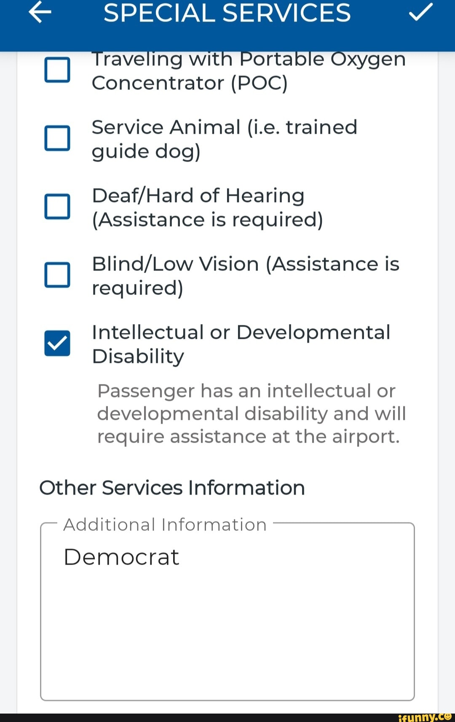The height and width of the screenshot is (722, 455).
Task: Uncheck Intellectual or Developmental Disability checkbox
Action: pos(57,343)
